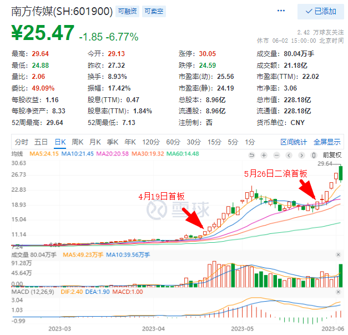Open 区间统计 range statistics
The height and width of the screenshot is (335, 348).
[x=294, y=142]
